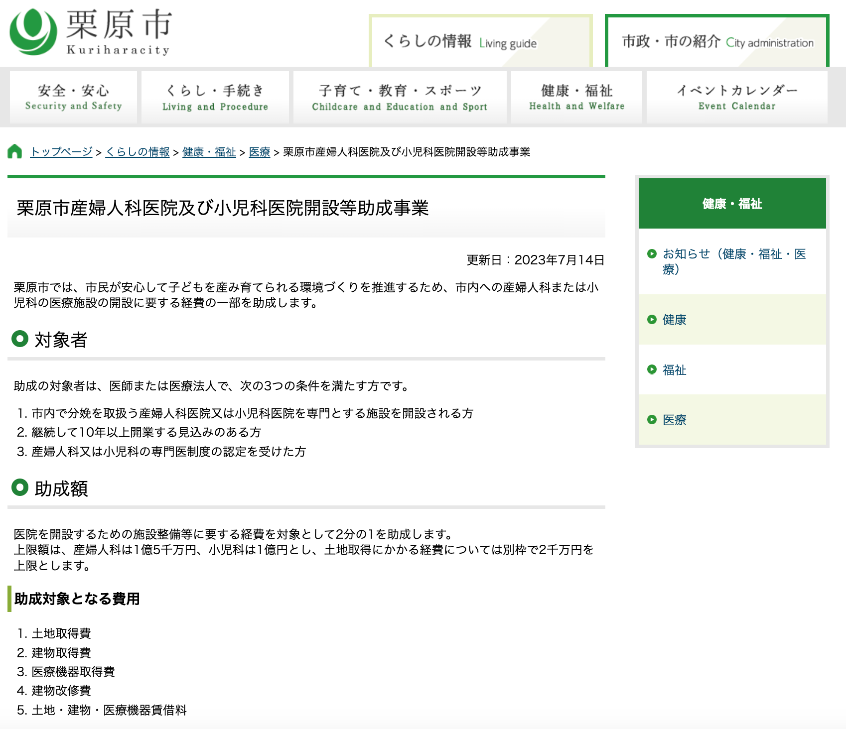846x729 pixels.
Task: Open 福祉 sidebar link
Action: click(x=675, y=370)
